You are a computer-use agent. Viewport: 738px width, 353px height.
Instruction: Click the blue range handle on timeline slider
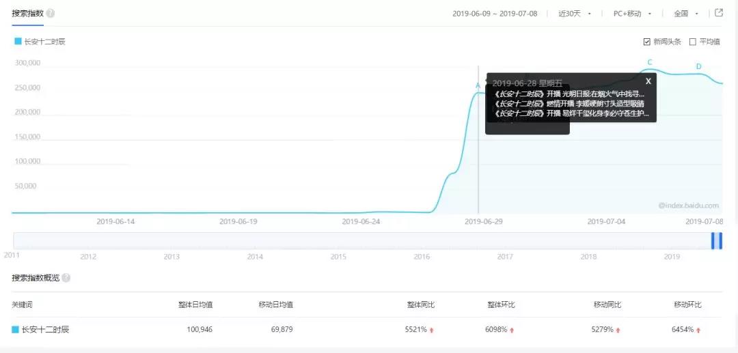pos(716,240)
